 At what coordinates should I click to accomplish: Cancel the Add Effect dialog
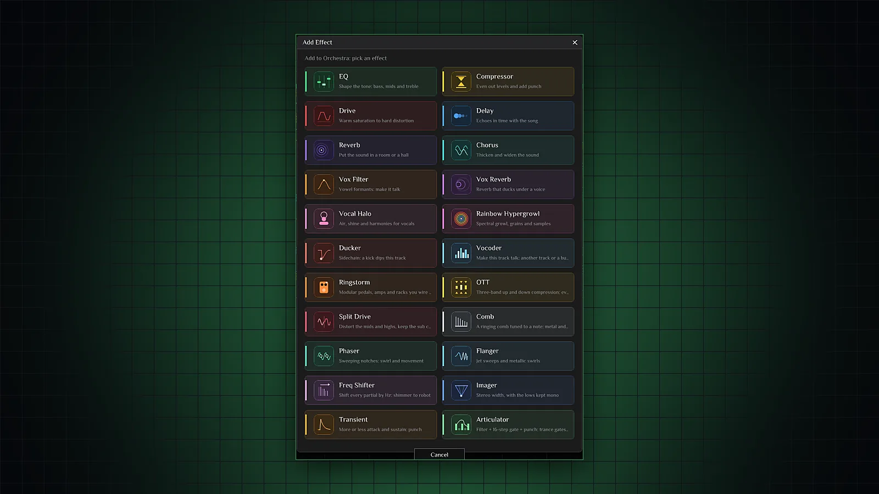pos(439,454)
